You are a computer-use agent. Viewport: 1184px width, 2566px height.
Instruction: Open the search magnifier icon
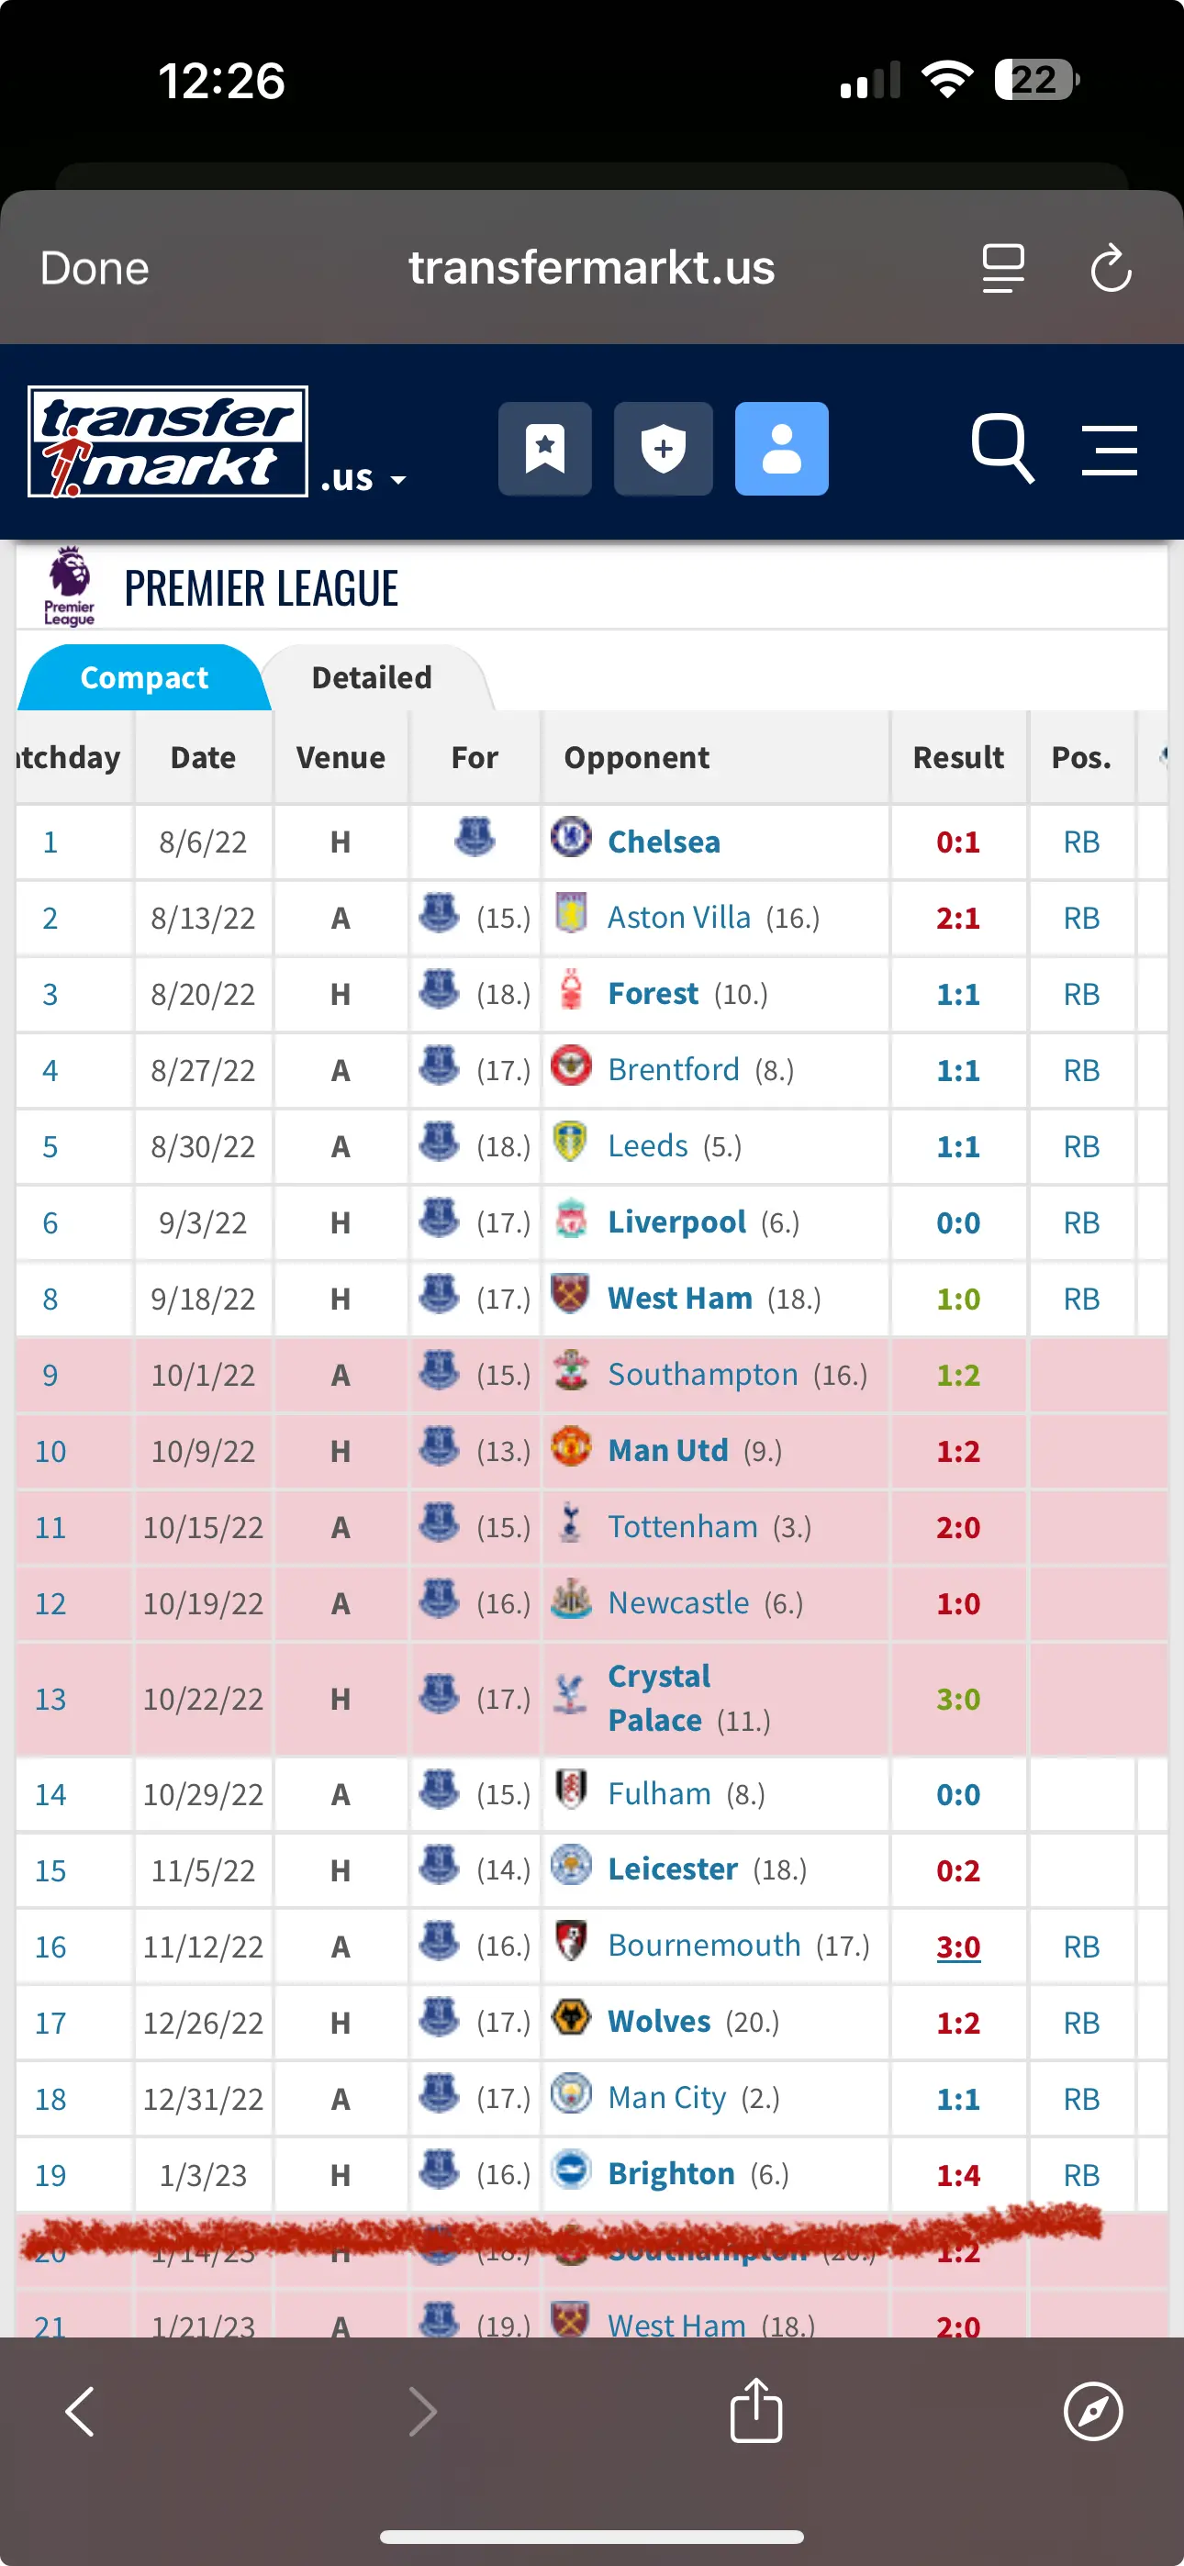1001,448
